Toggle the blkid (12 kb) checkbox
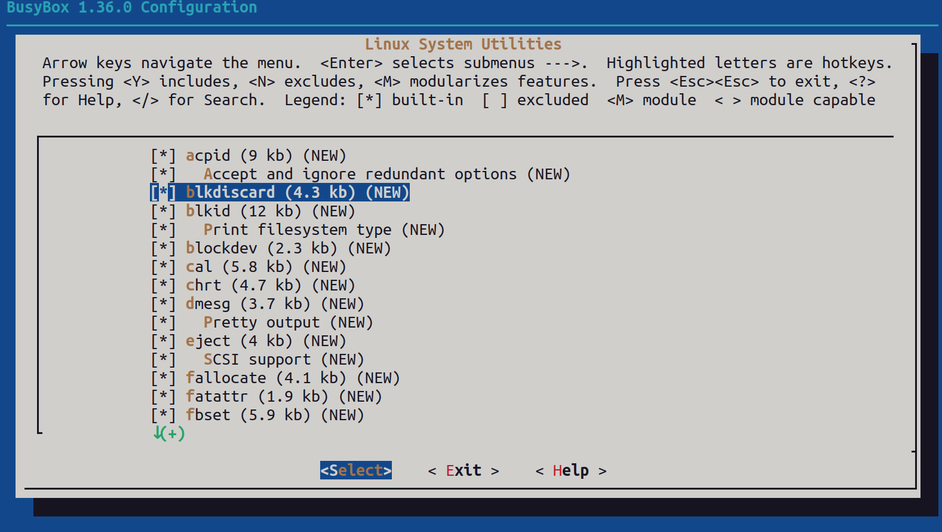The image size is (942, 532). (163, 212)
